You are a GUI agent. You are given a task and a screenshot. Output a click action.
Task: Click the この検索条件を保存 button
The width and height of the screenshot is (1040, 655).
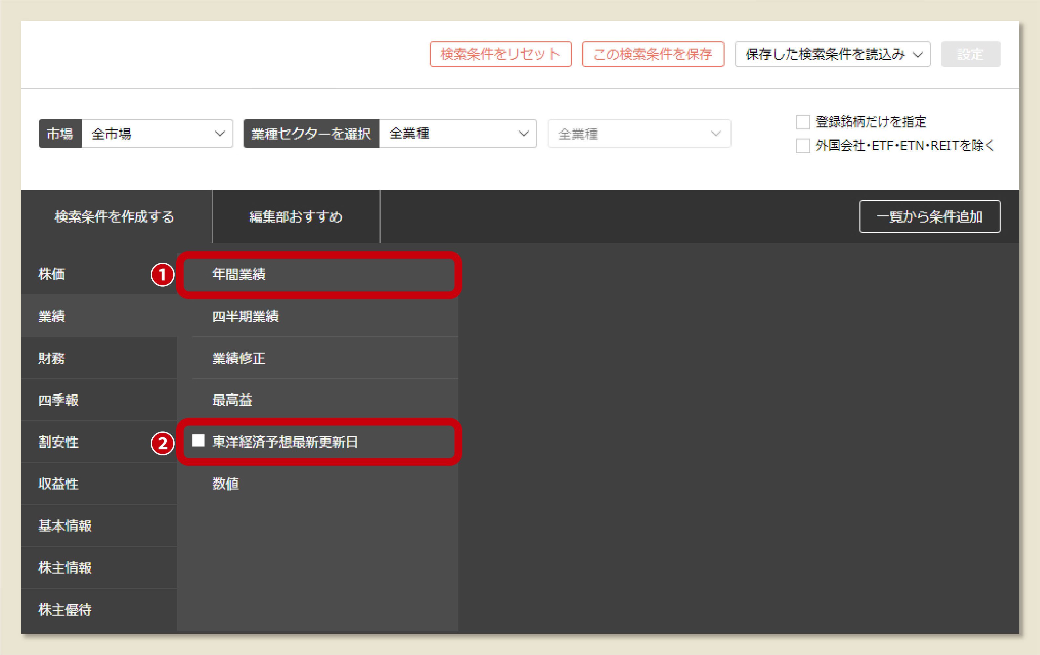[653, 54]
